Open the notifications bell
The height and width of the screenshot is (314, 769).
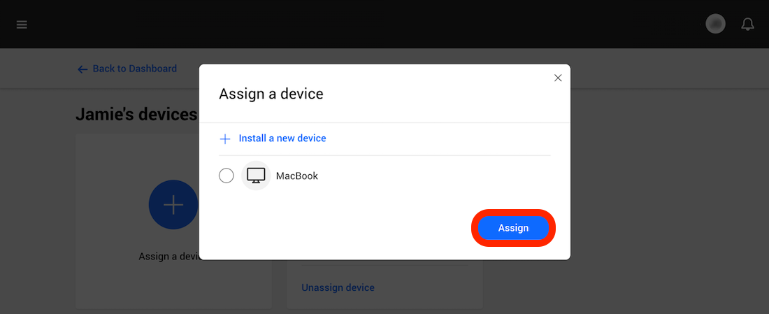(747, 24)
